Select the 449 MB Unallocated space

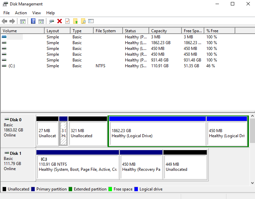185,165
